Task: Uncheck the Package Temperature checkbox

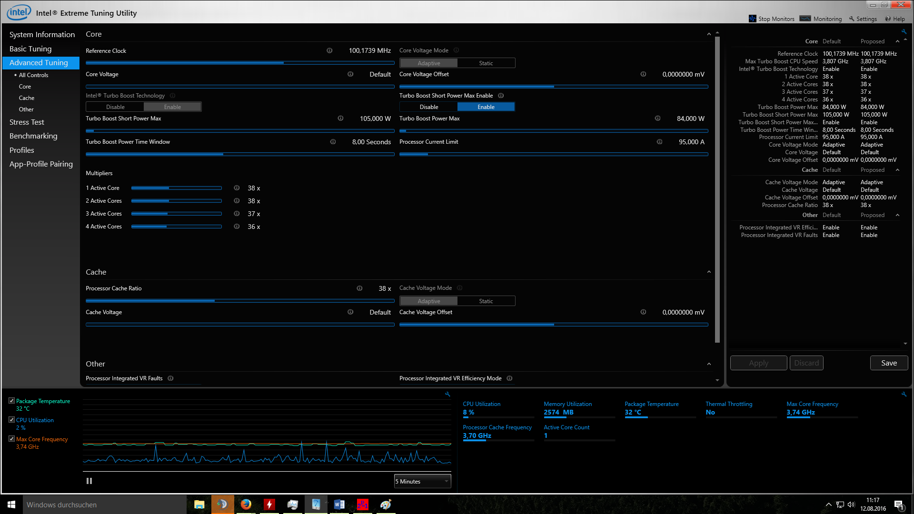Action: [12, 401]
